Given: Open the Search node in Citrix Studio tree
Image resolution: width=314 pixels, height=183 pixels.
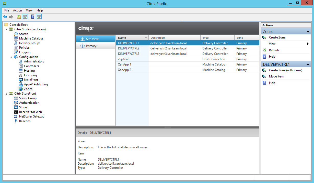Looking at the screenshot, I should [x=24, y=34].
